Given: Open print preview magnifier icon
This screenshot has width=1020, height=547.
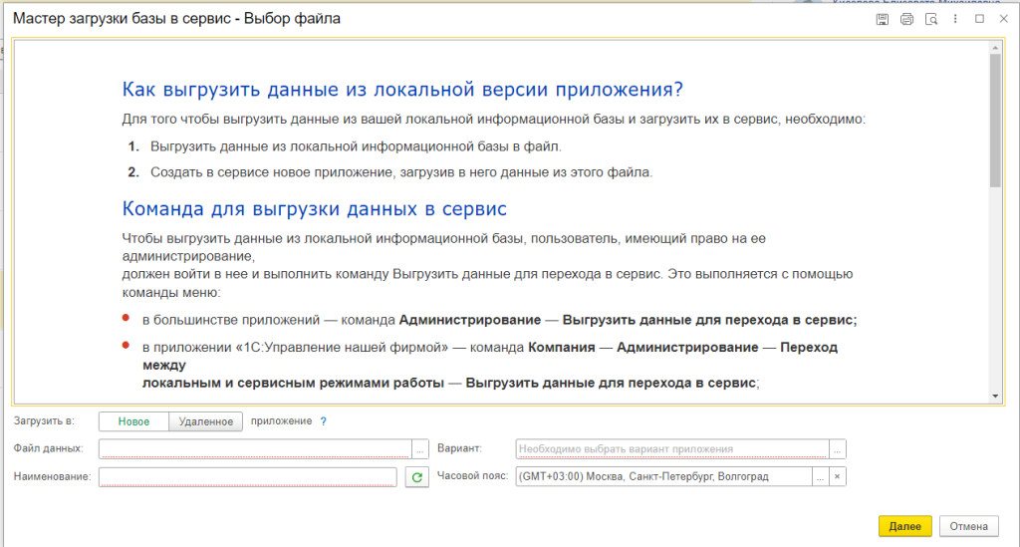Looking at the screenshot, I should pos(931,19).
